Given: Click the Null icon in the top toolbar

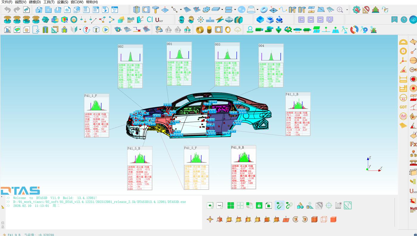Looking at the screenshot, I should (130, 20).
